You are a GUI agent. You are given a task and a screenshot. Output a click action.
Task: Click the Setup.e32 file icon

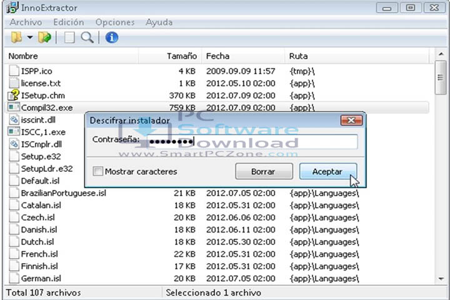pyautogui.click(x=14, y=156)
